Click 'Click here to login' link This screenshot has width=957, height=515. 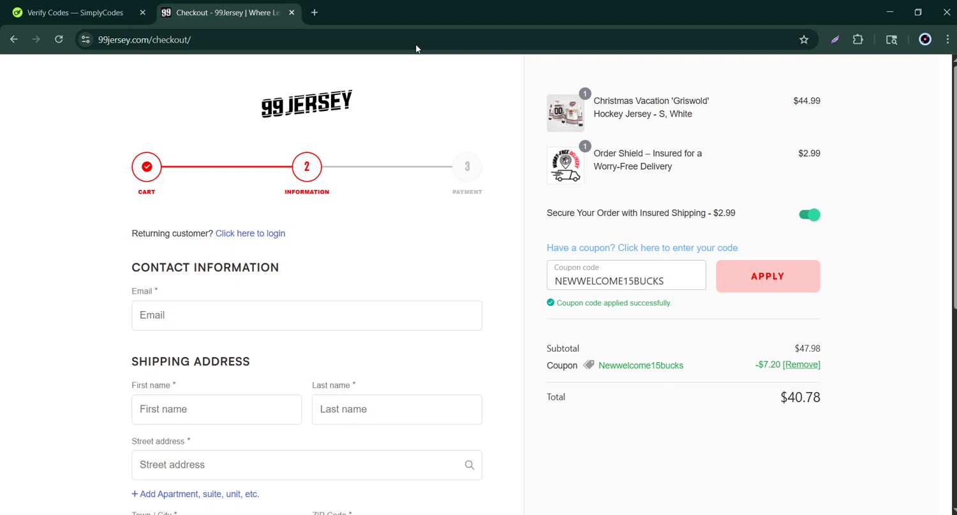click(x=250, y=233)
